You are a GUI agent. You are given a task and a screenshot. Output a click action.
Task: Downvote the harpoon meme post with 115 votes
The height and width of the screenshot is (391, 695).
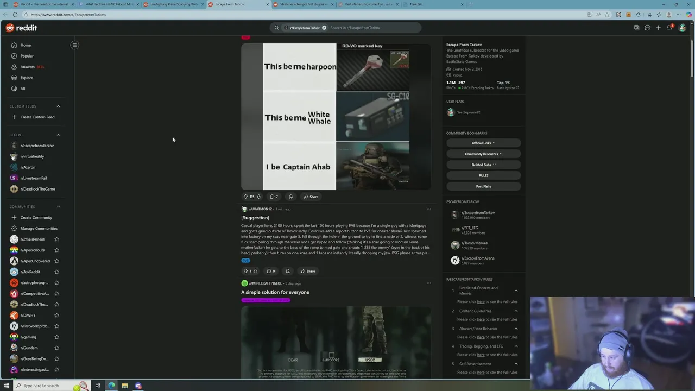click(258, 197)
